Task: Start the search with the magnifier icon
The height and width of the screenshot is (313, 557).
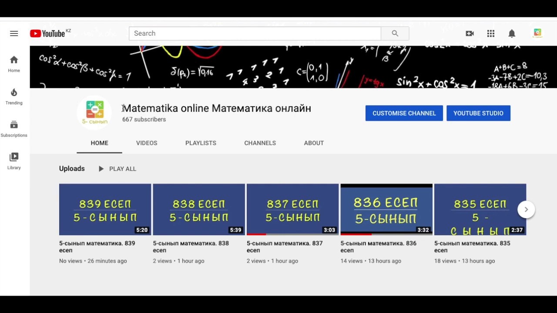Action: [394, 33]
